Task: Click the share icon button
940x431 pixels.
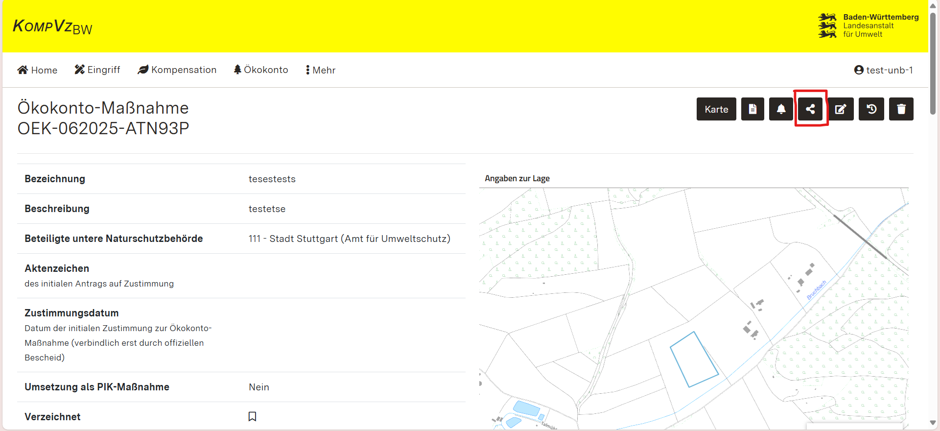Action: [x=810, y=109]
